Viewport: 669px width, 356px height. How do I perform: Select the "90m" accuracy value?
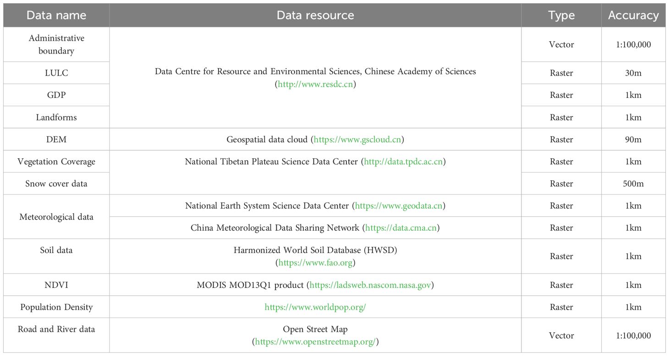[633, 140]
